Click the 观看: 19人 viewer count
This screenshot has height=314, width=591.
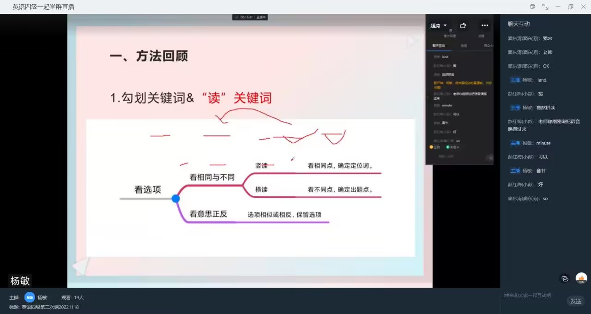[72, 298]
